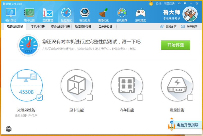This screenshot has height=136, width=203.
Task: Open 电脑升级指导 rocket banner
Action: coord(183,125)
